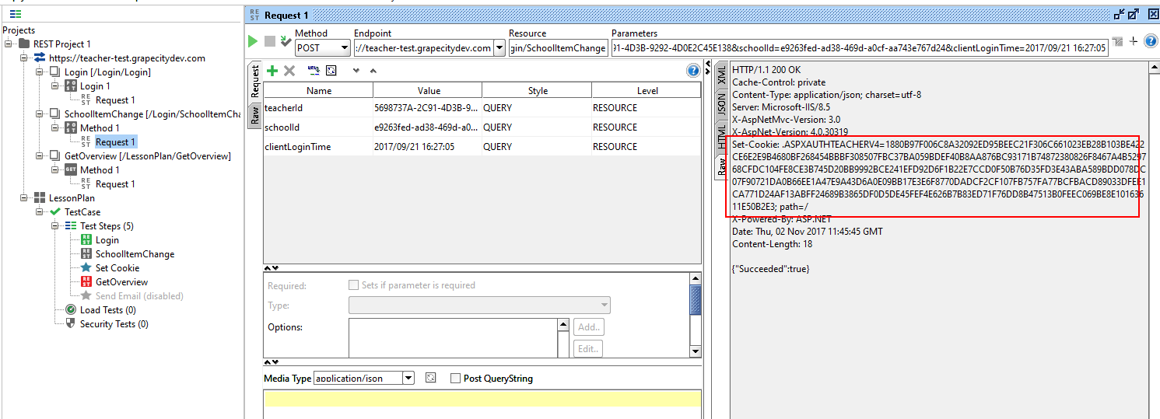Click the Parameters query field
This screenshot has height=419, width=1160.
860,48
